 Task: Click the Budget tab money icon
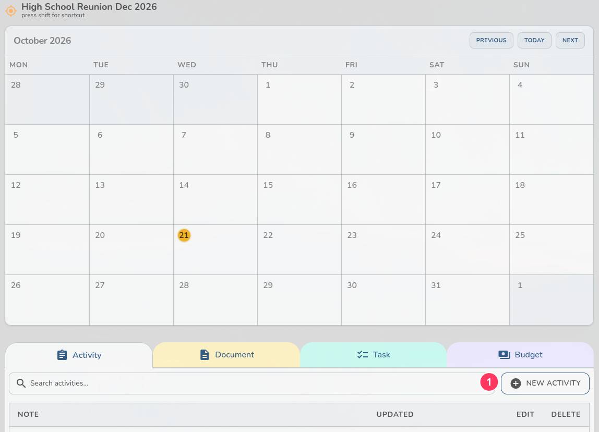pyautogui.click(x=504, y=354)
